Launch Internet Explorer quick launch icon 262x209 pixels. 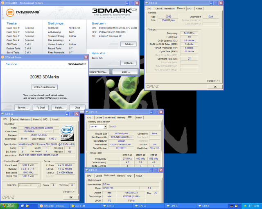[23, 206]
